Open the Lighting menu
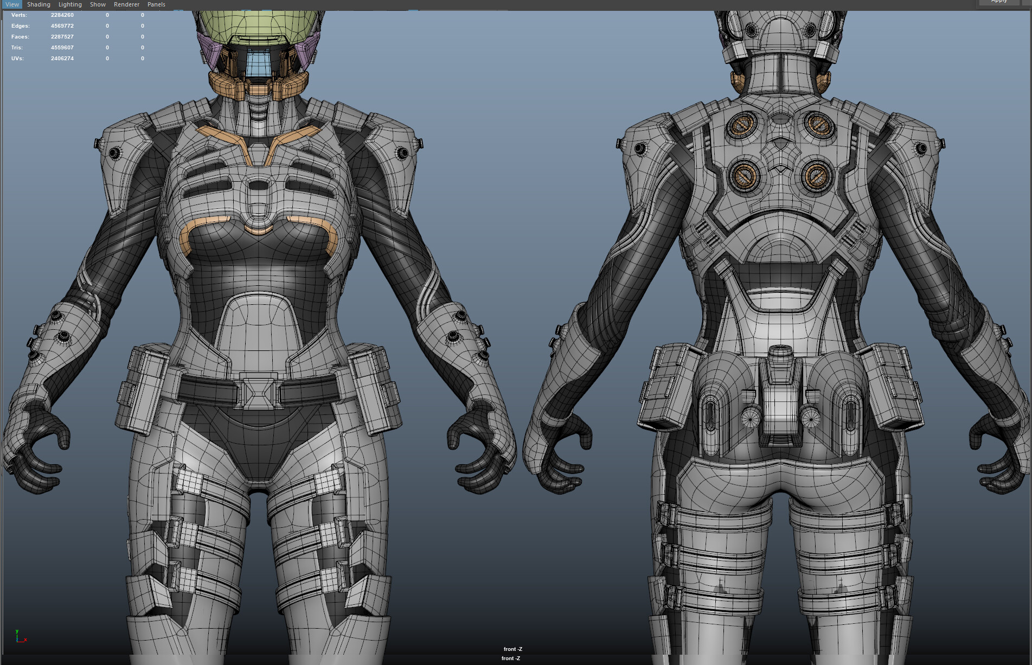1032x665 pixels. (x=69, y=4)
